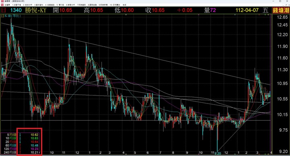
Task: Click the 日 period indicator in header
Action: click(3, 10)
